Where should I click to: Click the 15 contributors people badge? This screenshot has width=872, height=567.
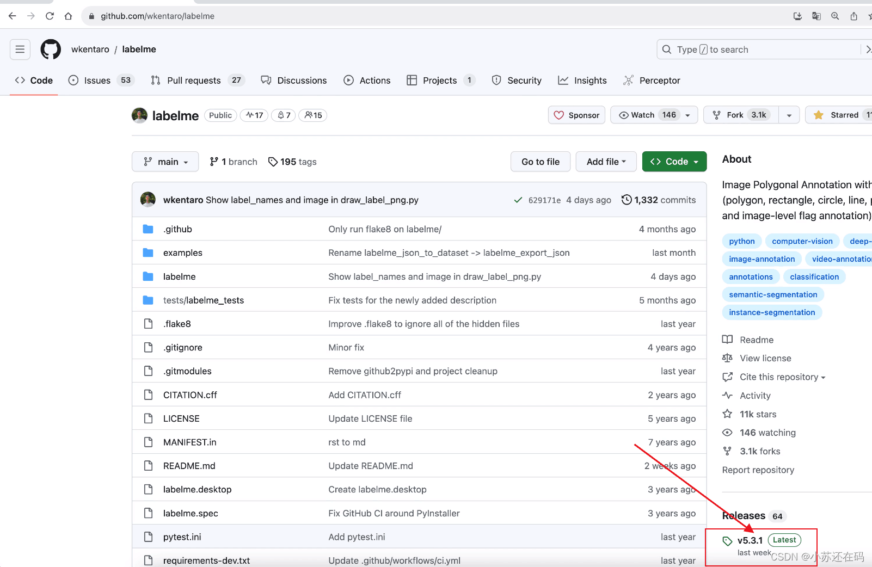(x=313, y=115)
